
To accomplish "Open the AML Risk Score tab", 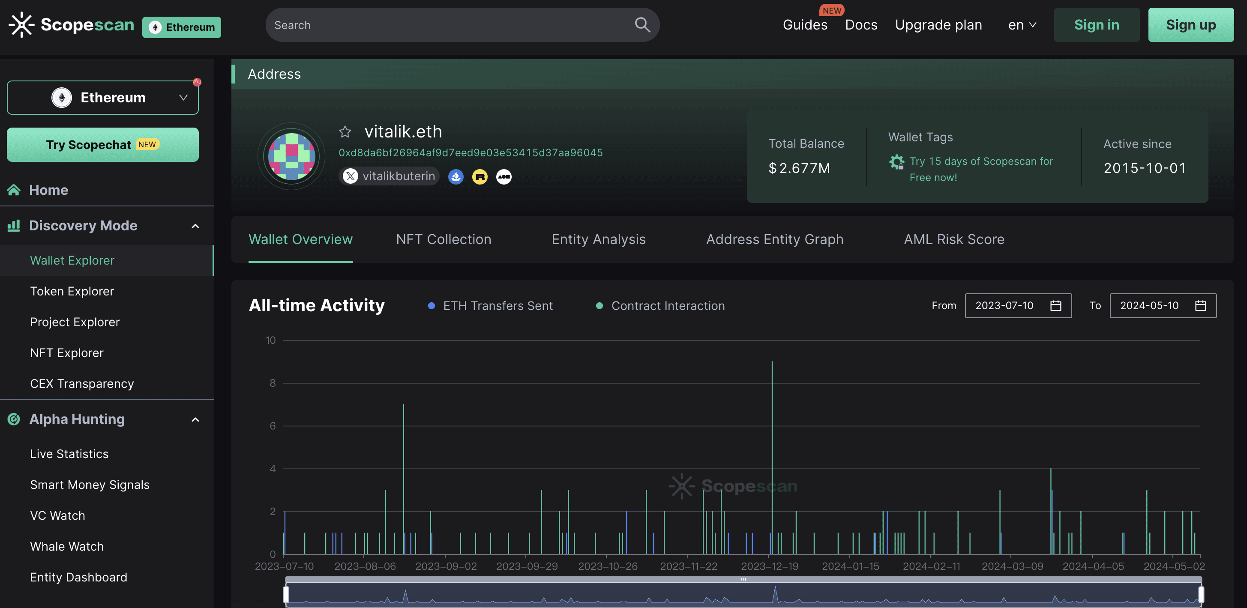I will tap(953, 239).
